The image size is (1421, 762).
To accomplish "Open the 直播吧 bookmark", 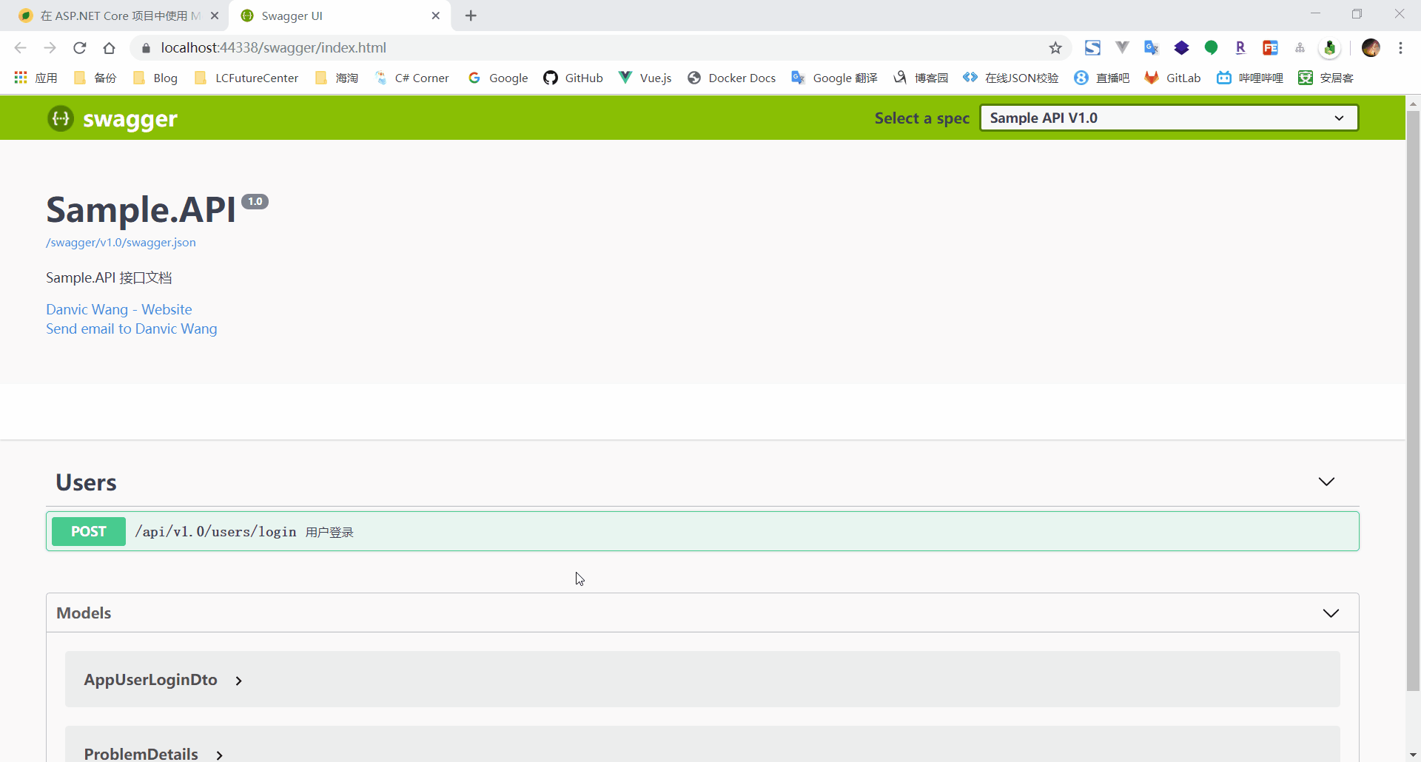I will (x=1102, y=78).
